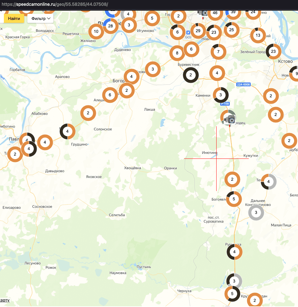
Task: Open the 4-camera cluster above Грудцино
Action: click(67, 131)
